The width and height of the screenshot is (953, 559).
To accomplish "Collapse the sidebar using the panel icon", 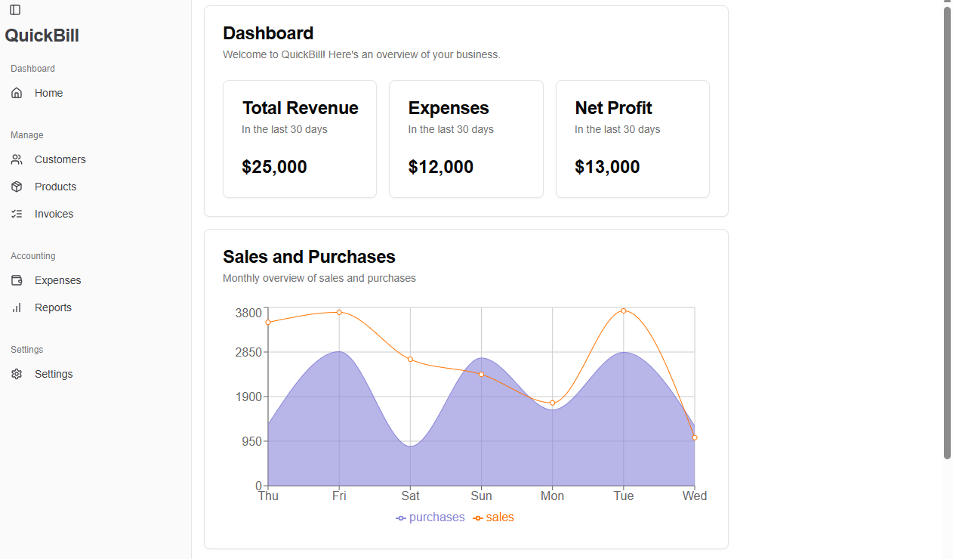I will coord(15,10).
